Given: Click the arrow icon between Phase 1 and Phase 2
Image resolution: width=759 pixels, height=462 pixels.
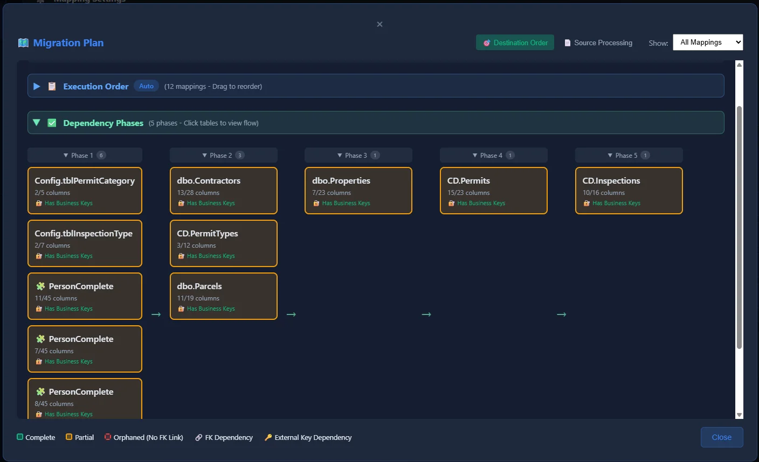Looking at the screenshot, I should click(x=156, y=314).
